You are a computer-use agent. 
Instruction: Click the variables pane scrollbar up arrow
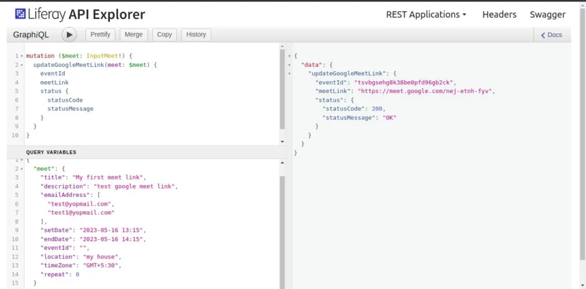pos(282,163)
